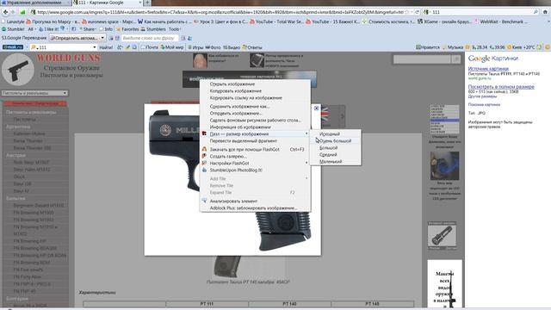
Task: Click the World Guns pistol logo
Action: (17, 70)
